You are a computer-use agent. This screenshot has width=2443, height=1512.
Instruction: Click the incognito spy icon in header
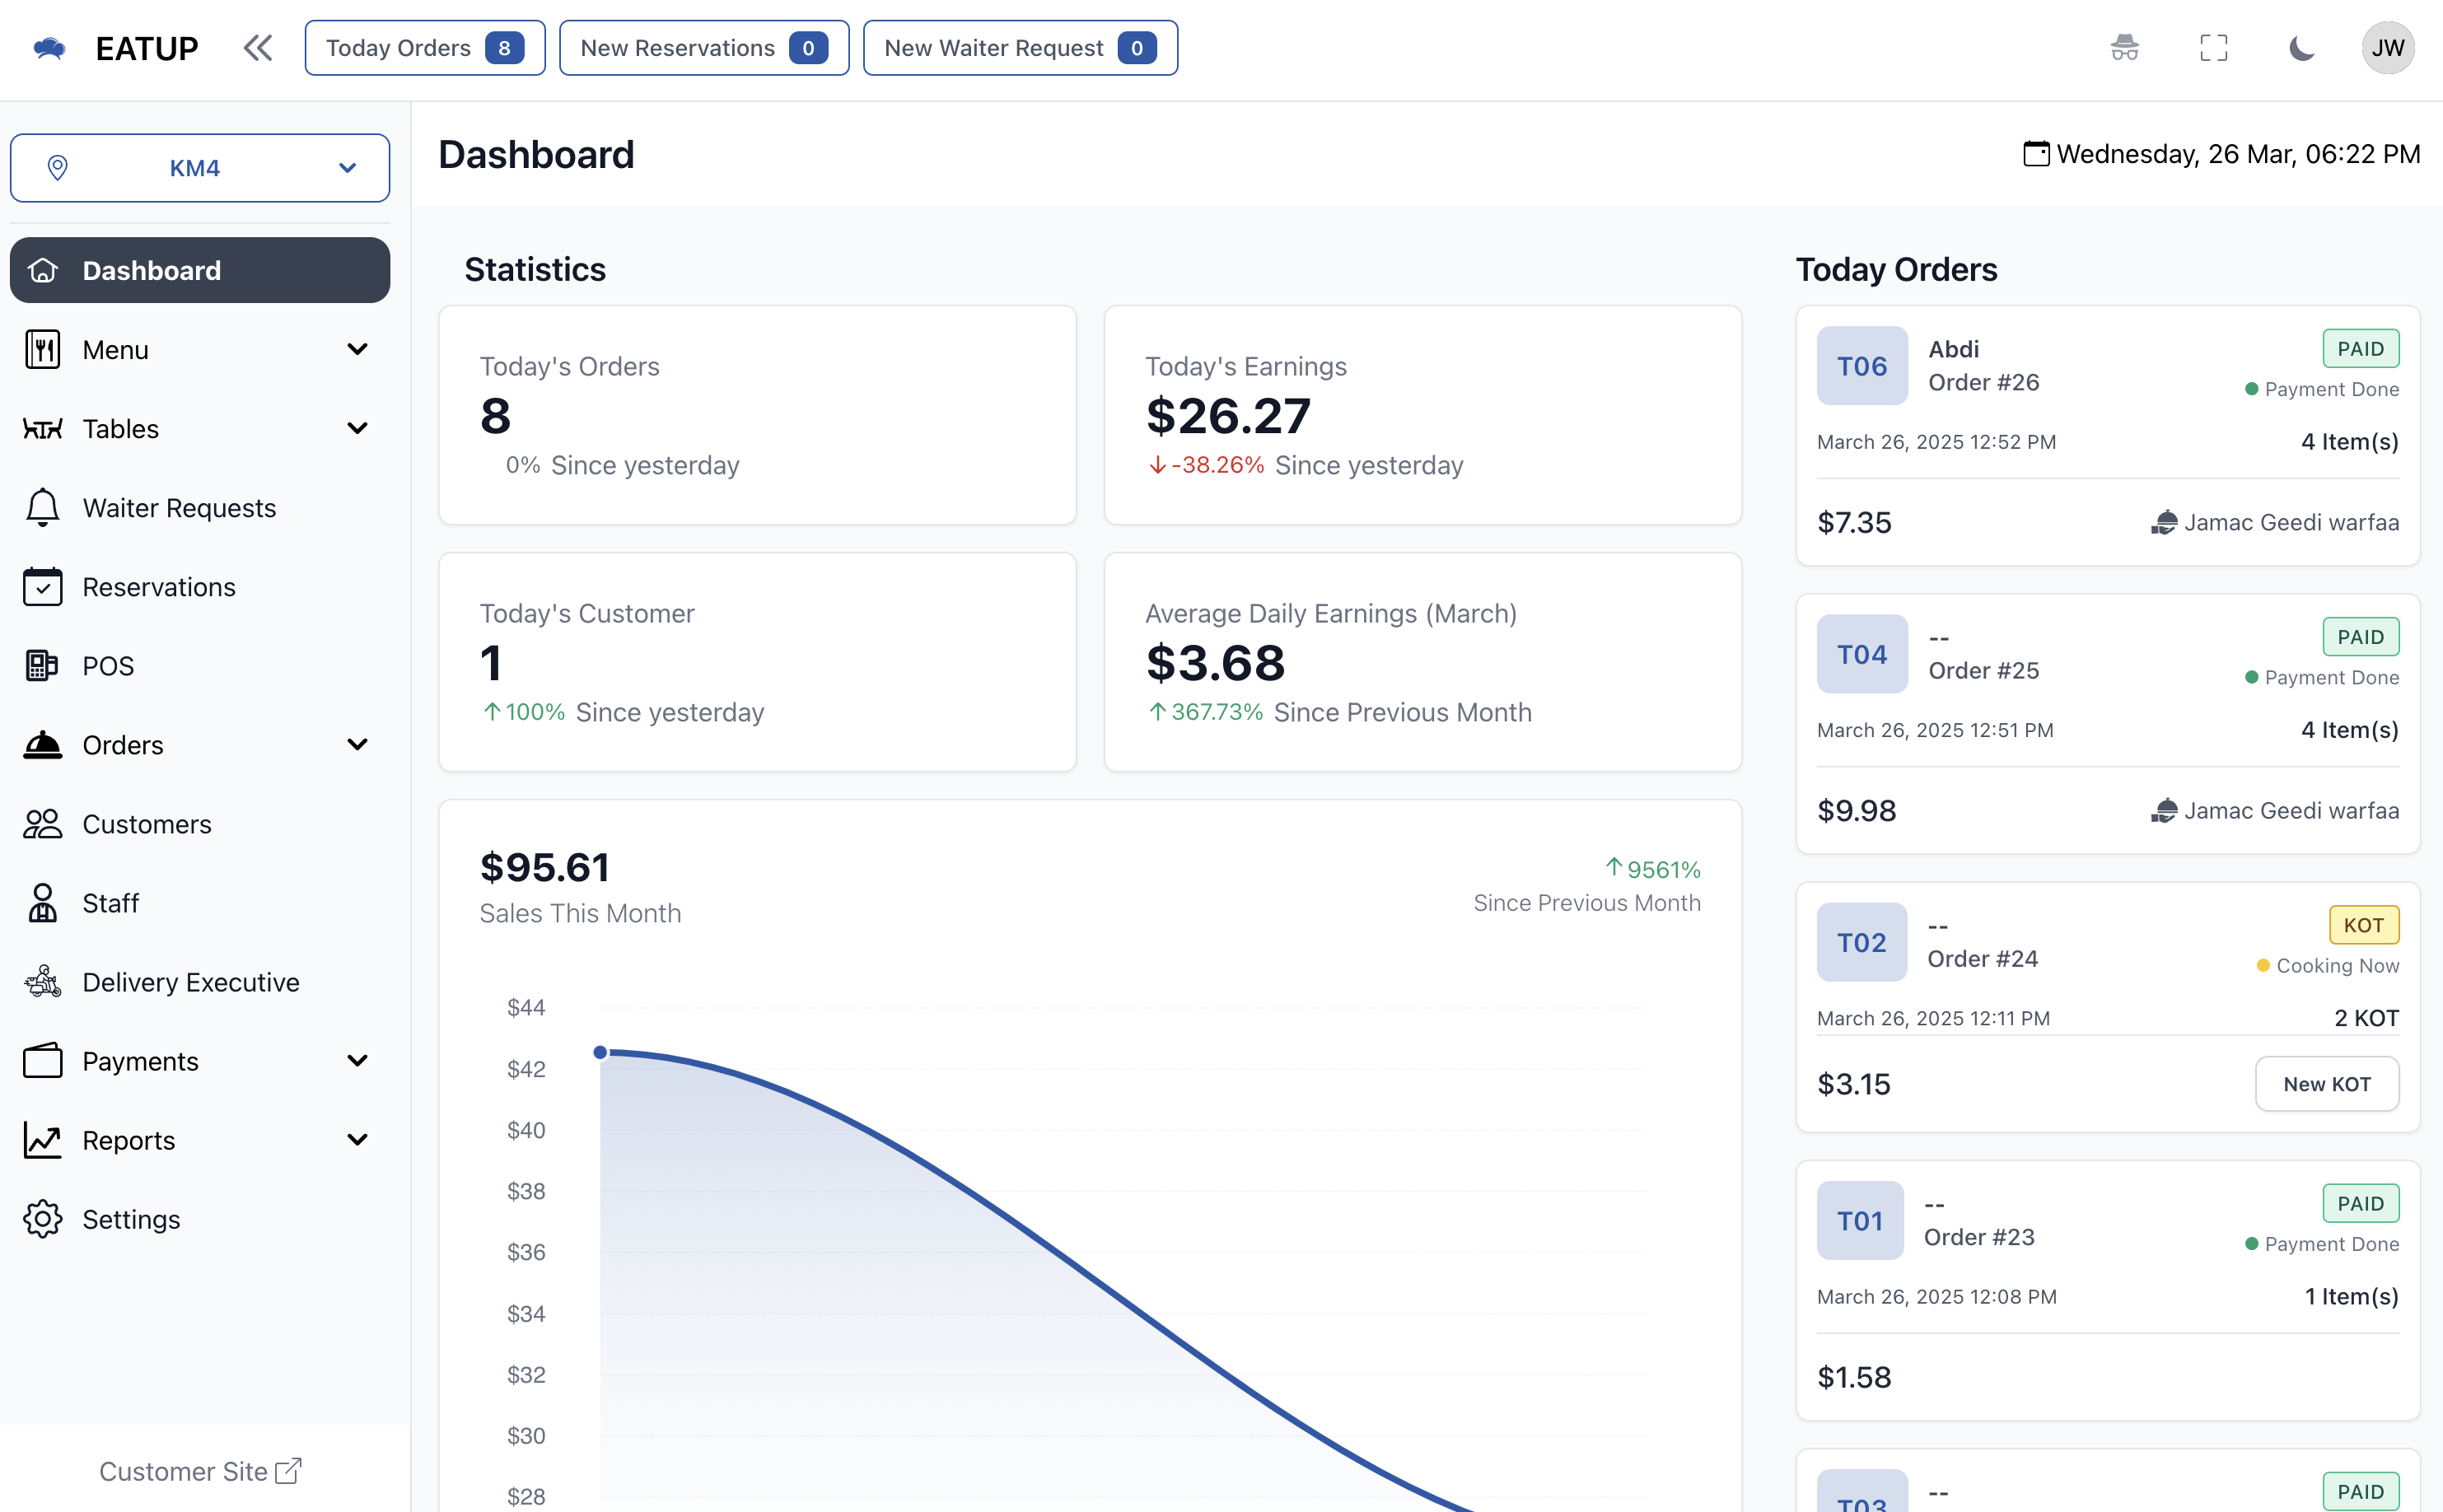tap(2124, 48)
